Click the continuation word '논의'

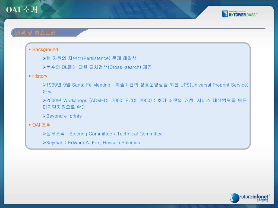coord(47,92)
